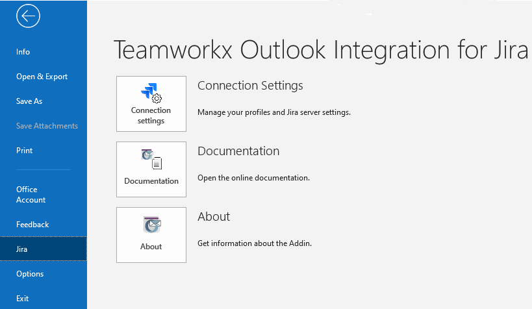Click the Documentation tile icon
This screenshot has height=309, width=532.
pos(151,158)
